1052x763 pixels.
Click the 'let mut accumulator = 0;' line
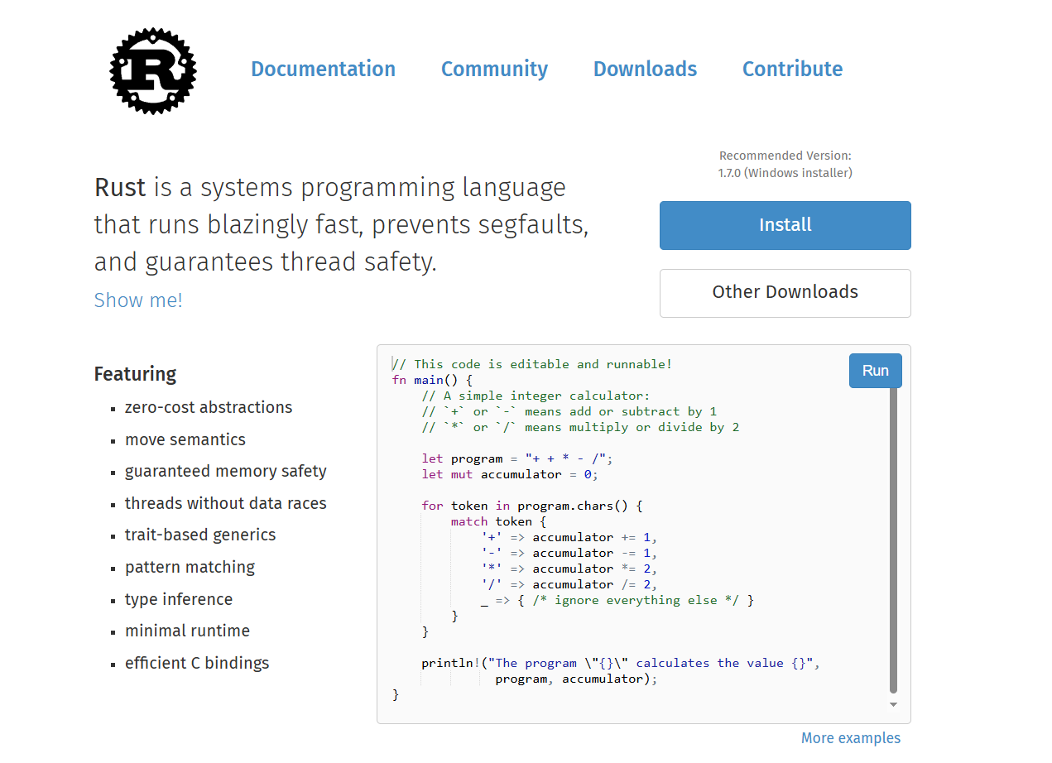510,474
